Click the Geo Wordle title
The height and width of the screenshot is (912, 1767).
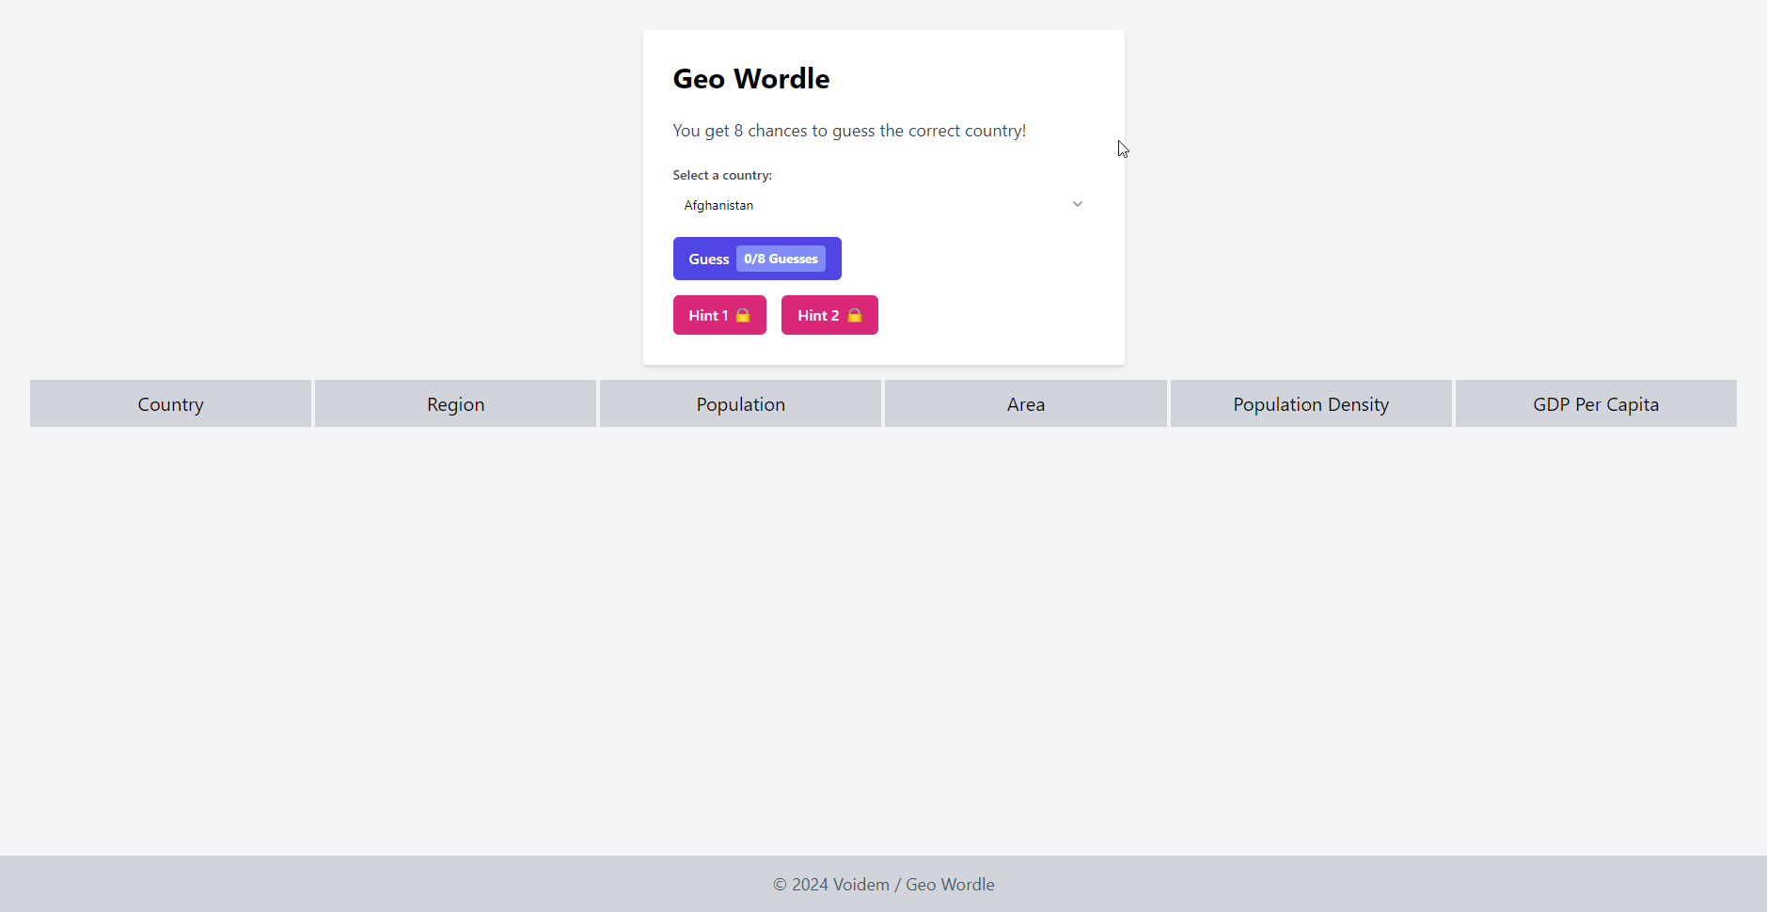[x=750, y=79]
